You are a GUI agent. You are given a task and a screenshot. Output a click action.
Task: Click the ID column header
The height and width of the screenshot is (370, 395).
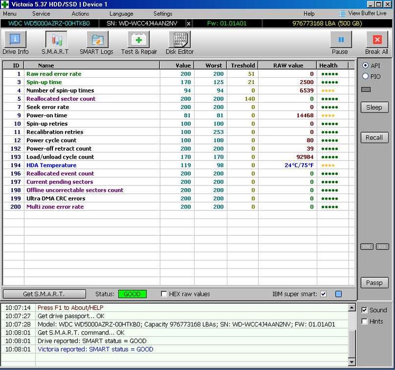click(x=13, y=66)
